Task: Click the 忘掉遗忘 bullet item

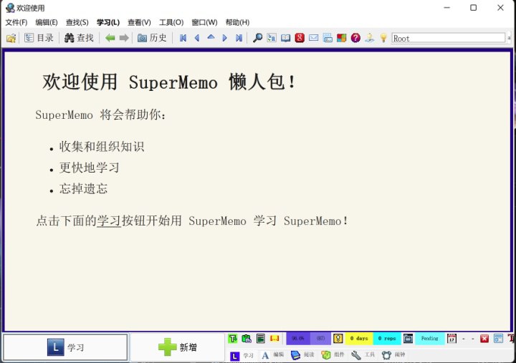Action: click(x=83, y=189)
